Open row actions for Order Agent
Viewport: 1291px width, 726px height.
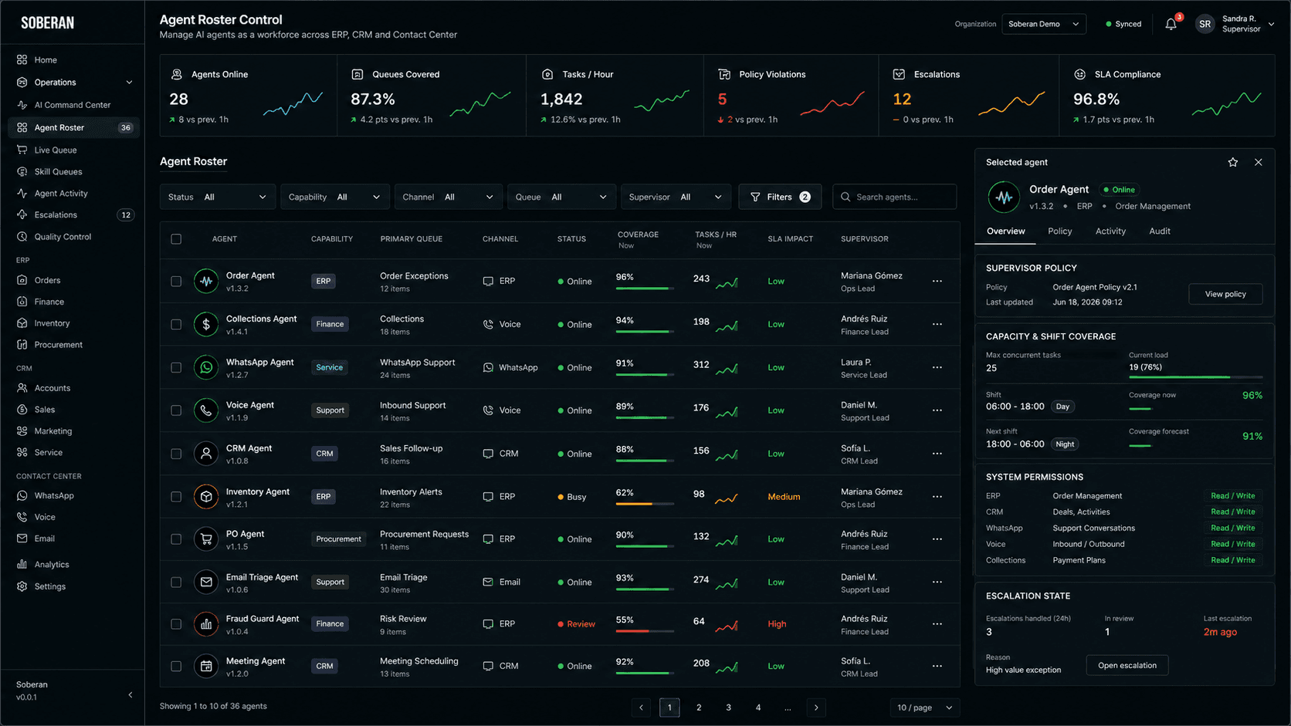(937, 281)
